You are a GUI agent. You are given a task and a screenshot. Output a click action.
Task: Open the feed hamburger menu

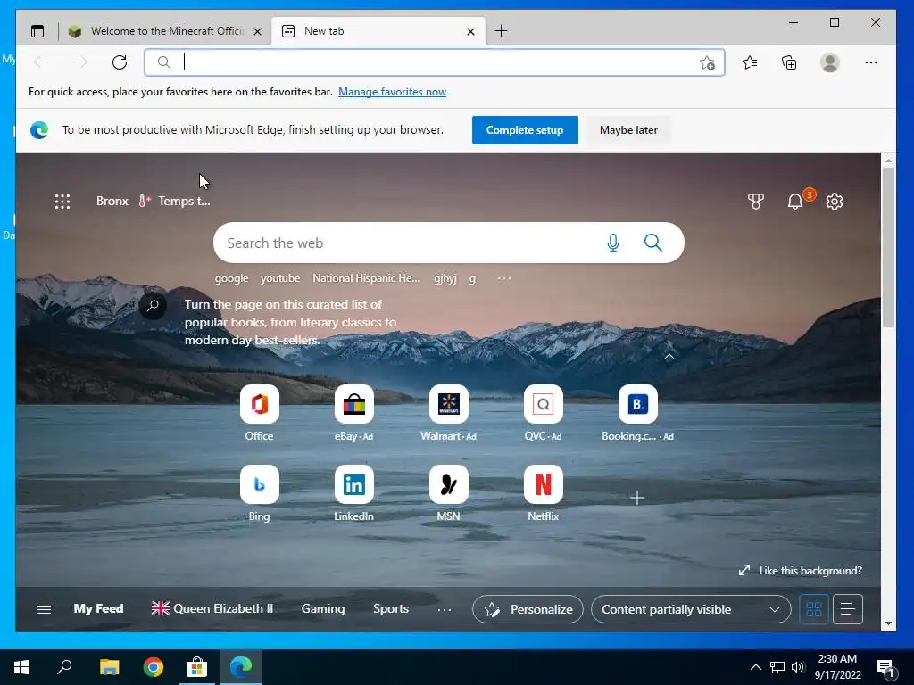click(44, 609)
